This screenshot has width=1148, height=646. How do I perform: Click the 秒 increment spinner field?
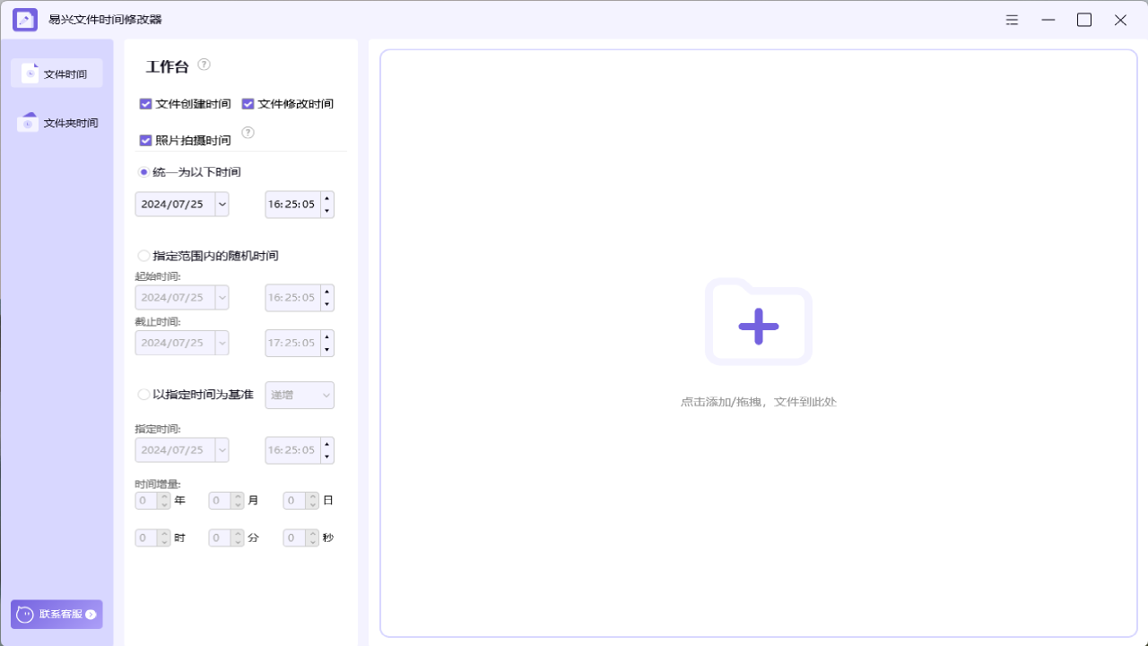tap(301, 538)
